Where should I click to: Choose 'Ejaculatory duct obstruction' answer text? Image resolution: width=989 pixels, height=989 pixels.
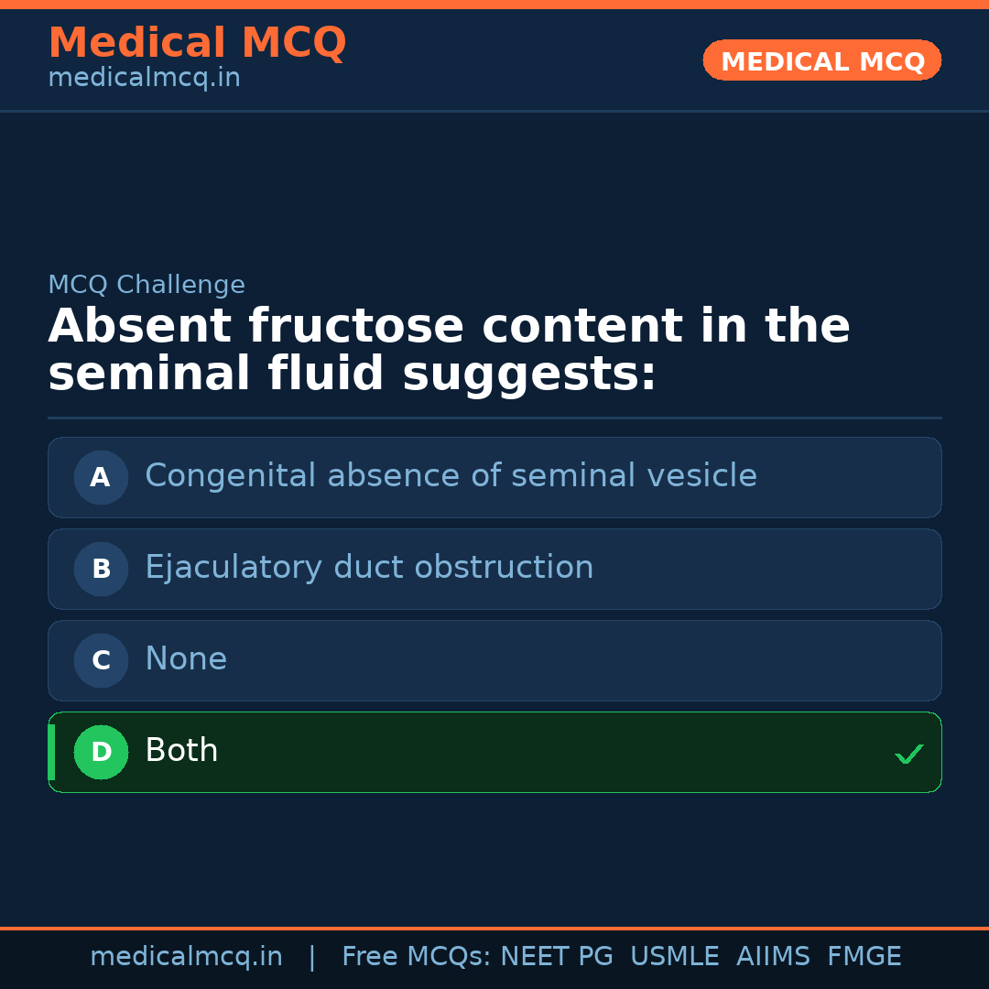pyautogui.click(x=369, y=568)
